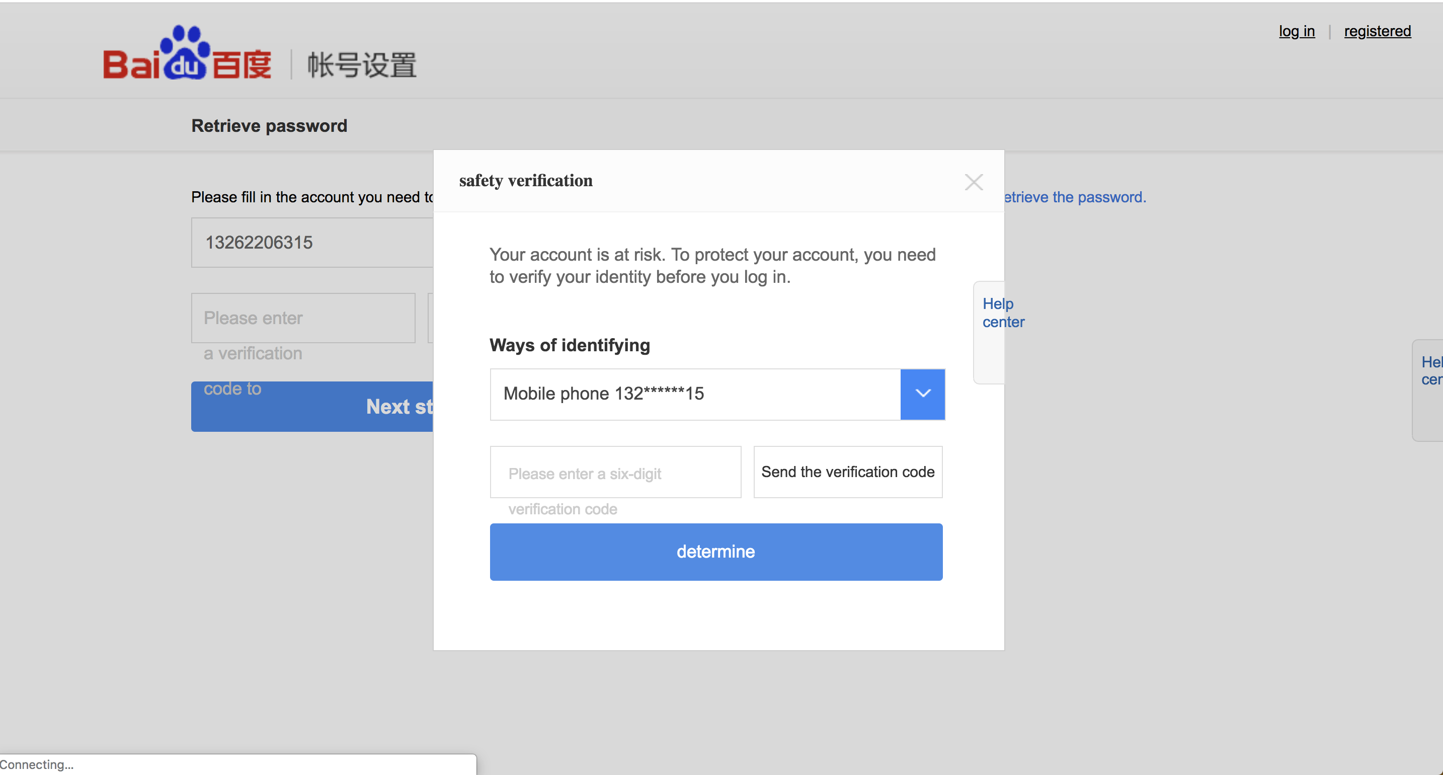Click the 帐号设置 header text
Image resolution: width=1443 pixels, height=775 pixels.
point(361,65)
